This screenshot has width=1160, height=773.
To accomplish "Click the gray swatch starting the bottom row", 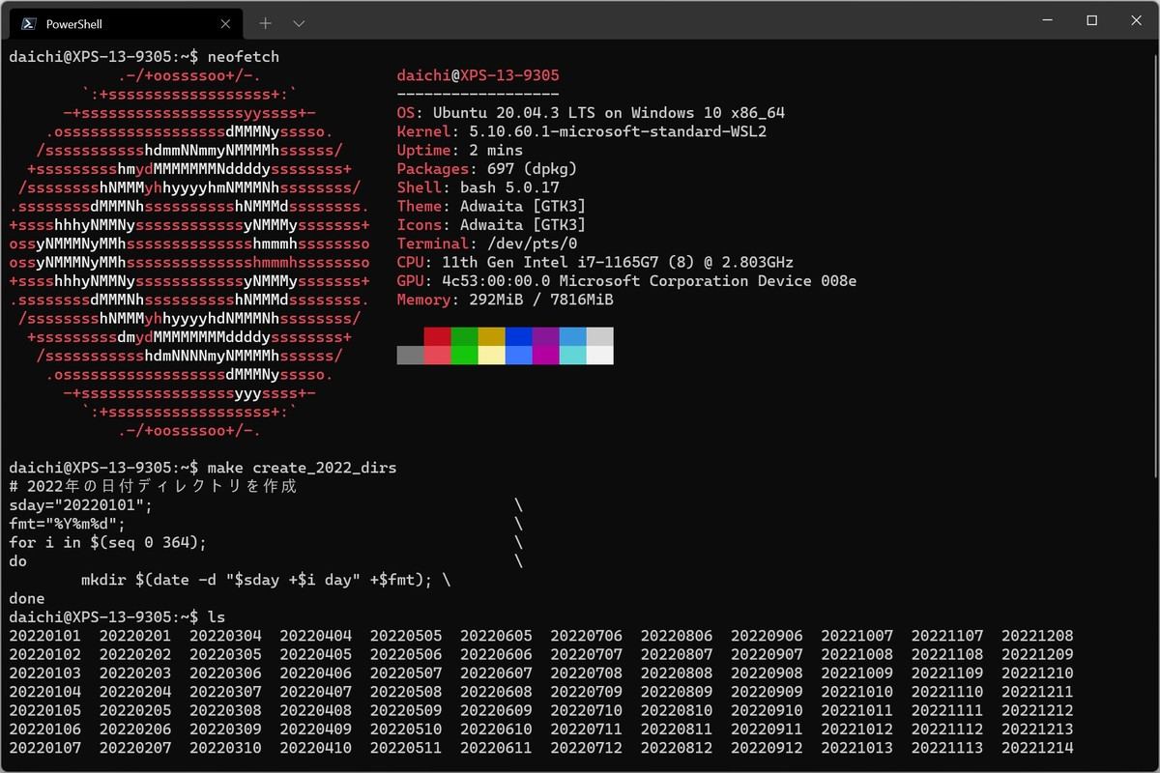I will 410,355.
